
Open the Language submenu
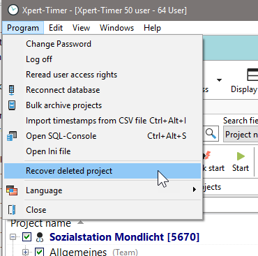(103, 190)
